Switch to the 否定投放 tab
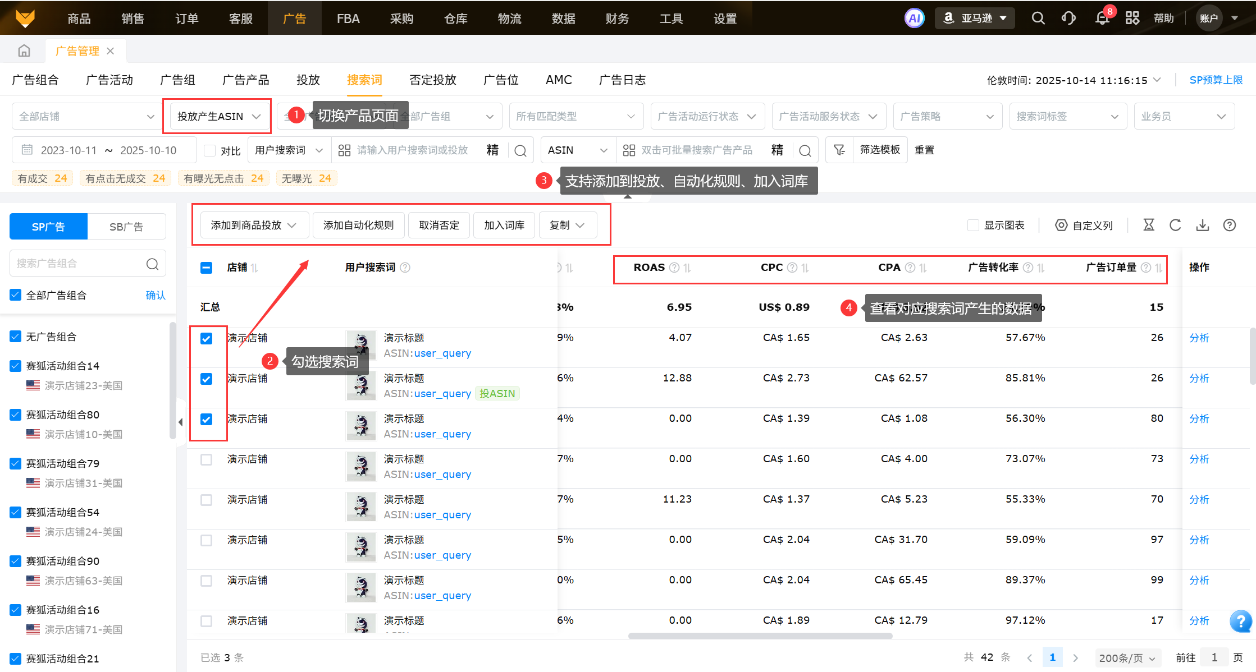Screen dimensions: 1256x672 point(432,80)
